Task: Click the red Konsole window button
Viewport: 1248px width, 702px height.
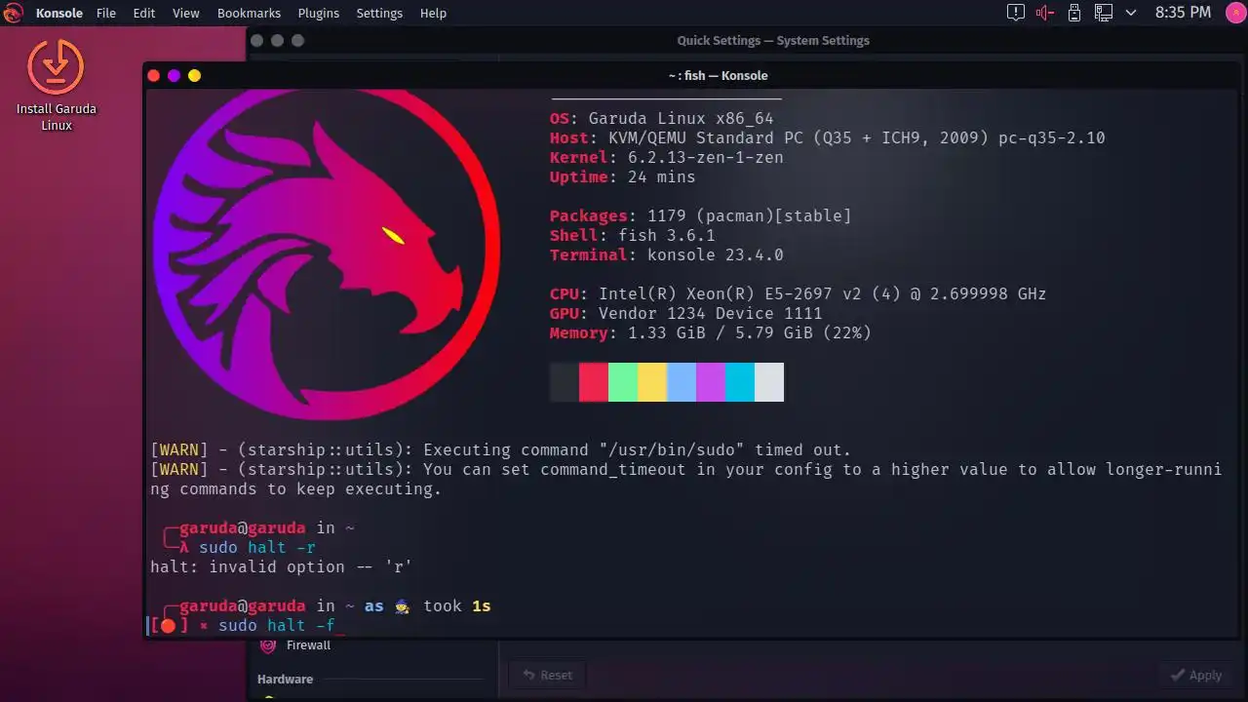Action: point(153,75)
